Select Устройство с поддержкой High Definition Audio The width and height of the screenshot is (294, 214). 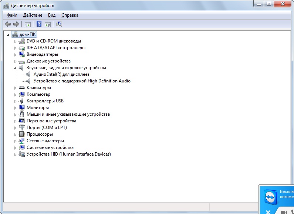[82, 81]
